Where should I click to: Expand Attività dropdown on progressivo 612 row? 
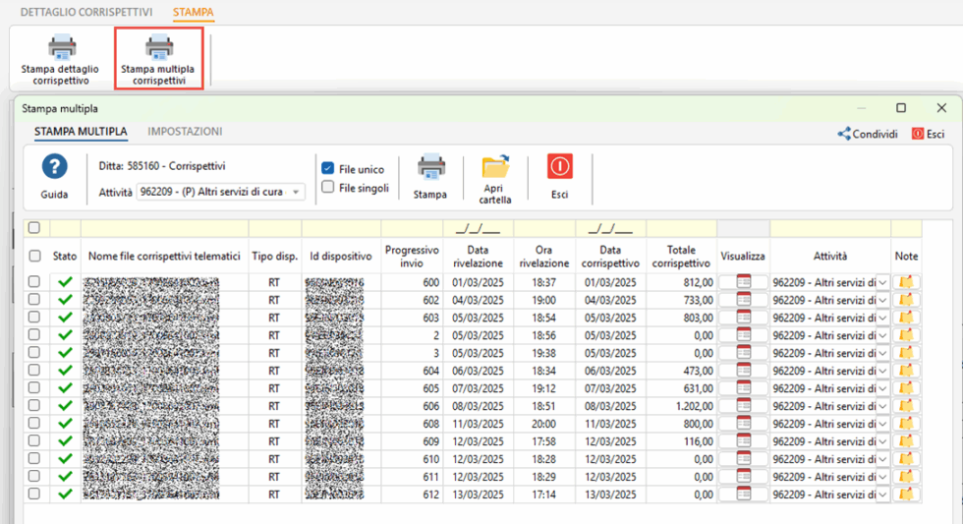pos(882,495)
